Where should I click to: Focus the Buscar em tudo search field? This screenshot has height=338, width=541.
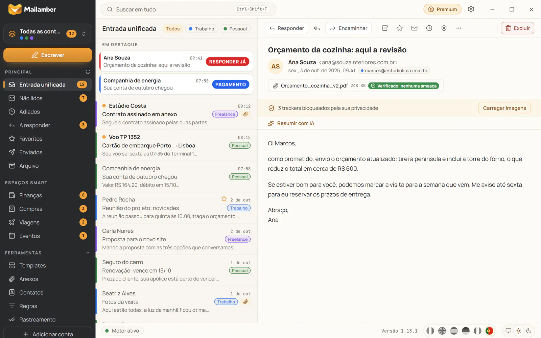(x=188, y=9)
